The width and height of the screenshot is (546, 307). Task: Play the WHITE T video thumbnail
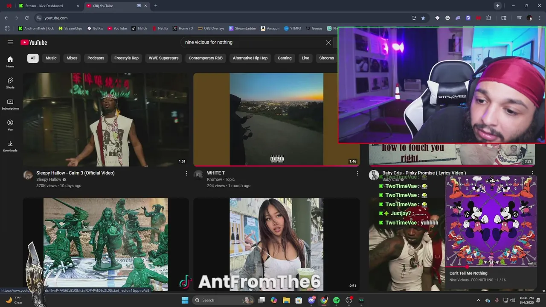[x=276, y=119]
